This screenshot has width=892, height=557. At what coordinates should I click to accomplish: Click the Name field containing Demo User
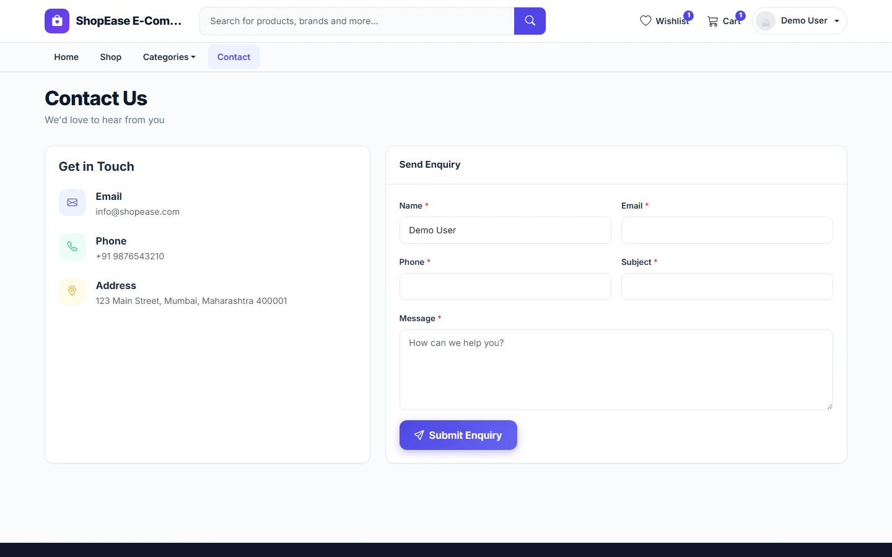[505, 230]
